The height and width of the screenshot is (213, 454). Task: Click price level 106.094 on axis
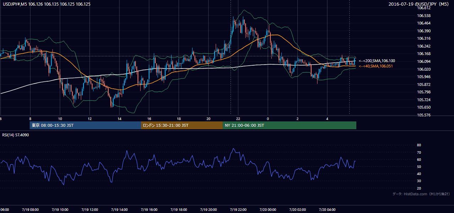[x=424, y=61]
